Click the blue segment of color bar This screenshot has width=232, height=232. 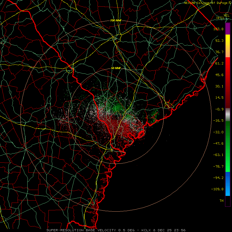click(x=228, y=184)
